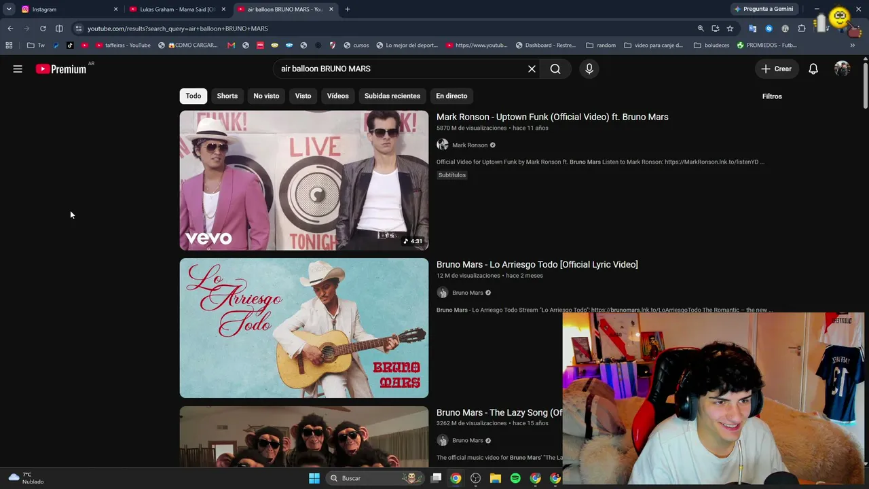
Task: Click Bruno Mars avatar under Lo Arriesgo Todo
Action: click(x=443, y=293)
